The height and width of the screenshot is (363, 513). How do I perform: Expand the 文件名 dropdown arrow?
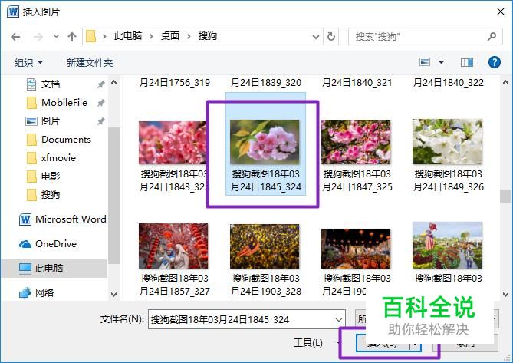tap(339, 319)
